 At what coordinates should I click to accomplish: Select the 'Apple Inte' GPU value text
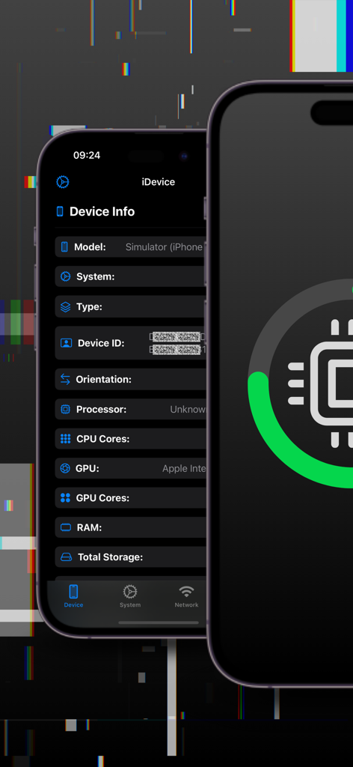point(183,469)
